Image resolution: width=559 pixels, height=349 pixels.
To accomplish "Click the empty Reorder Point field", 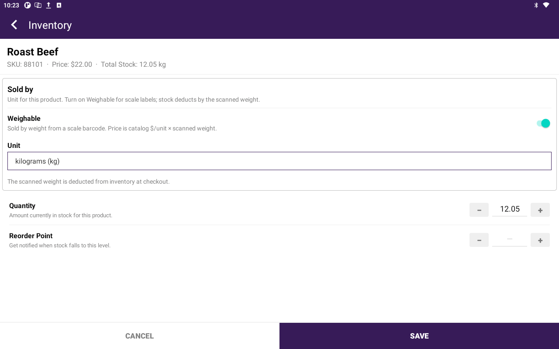I will (510, 240).
